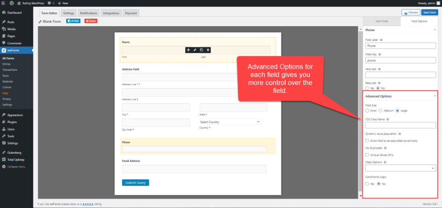
Task: Open Total Upkeep in sidebar
Action: click(16, 160)
